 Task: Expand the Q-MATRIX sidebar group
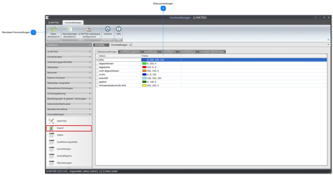[x=69, y=52]
